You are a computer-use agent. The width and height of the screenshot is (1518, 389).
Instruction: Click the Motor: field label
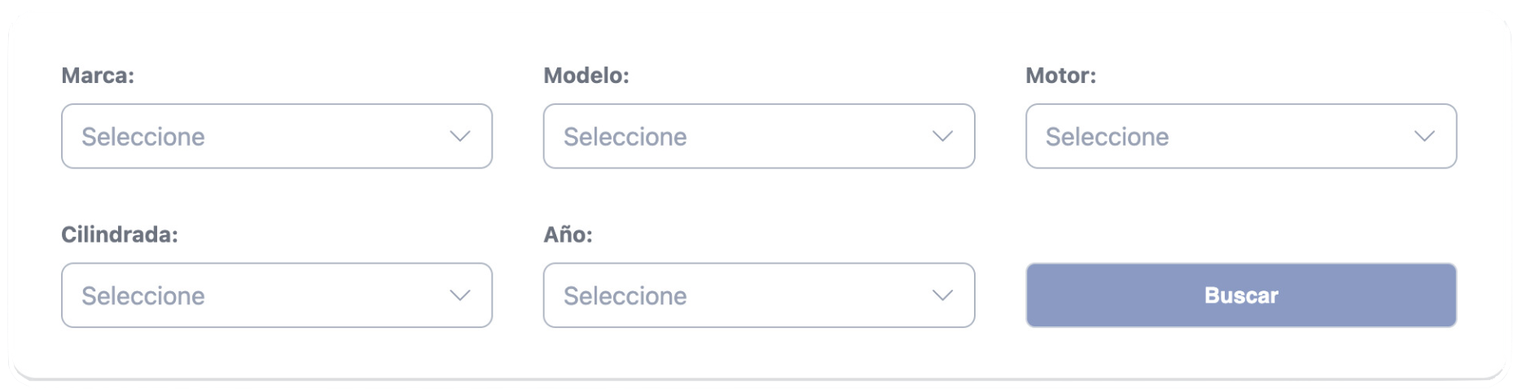pos(1061,76)
